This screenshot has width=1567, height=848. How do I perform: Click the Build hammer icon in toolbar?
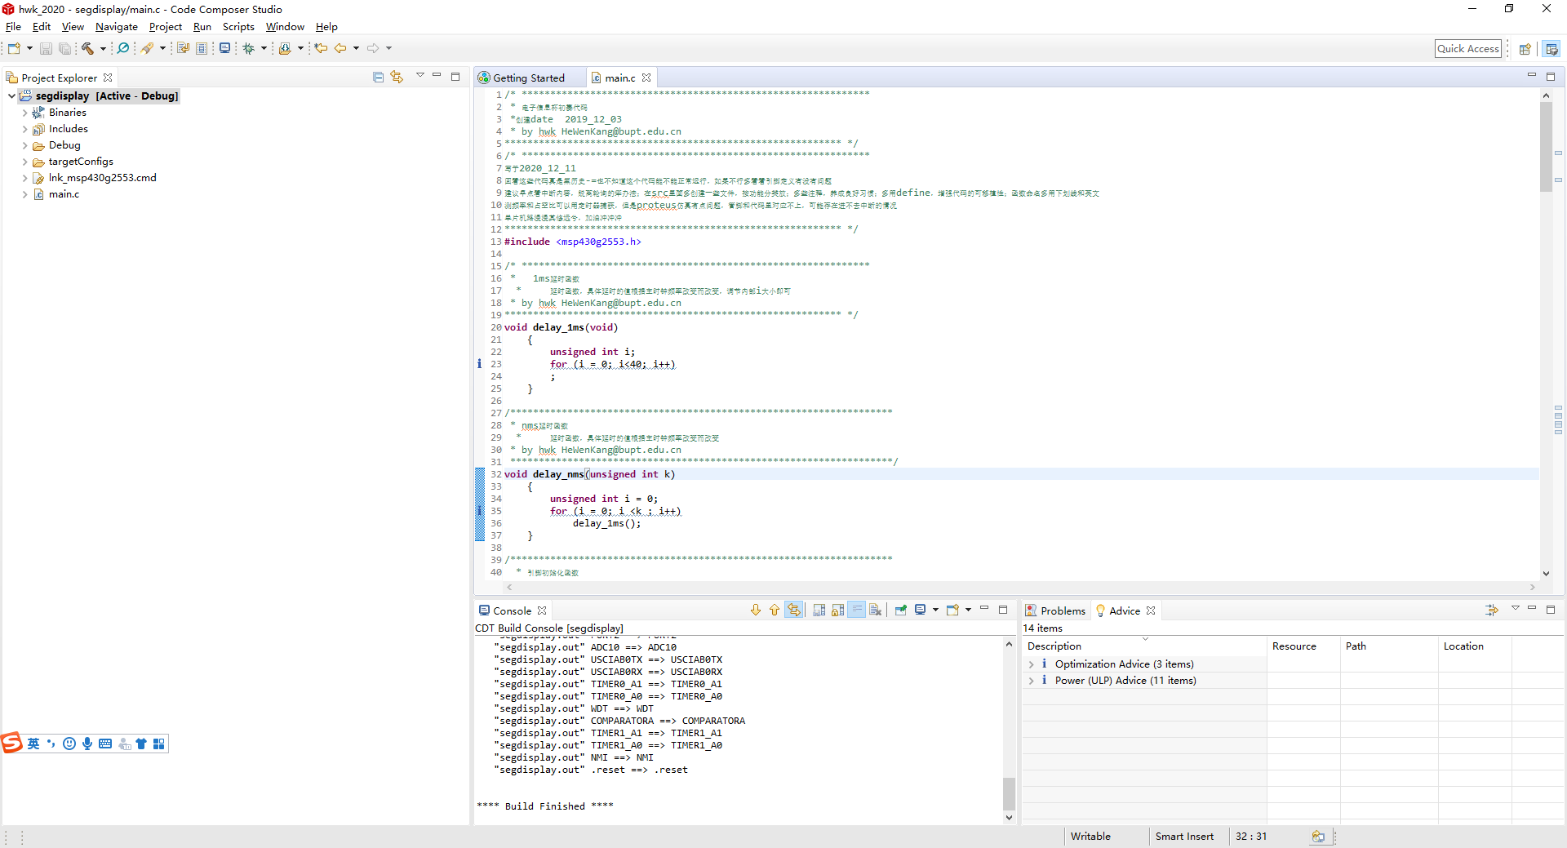tap(87, 49)
